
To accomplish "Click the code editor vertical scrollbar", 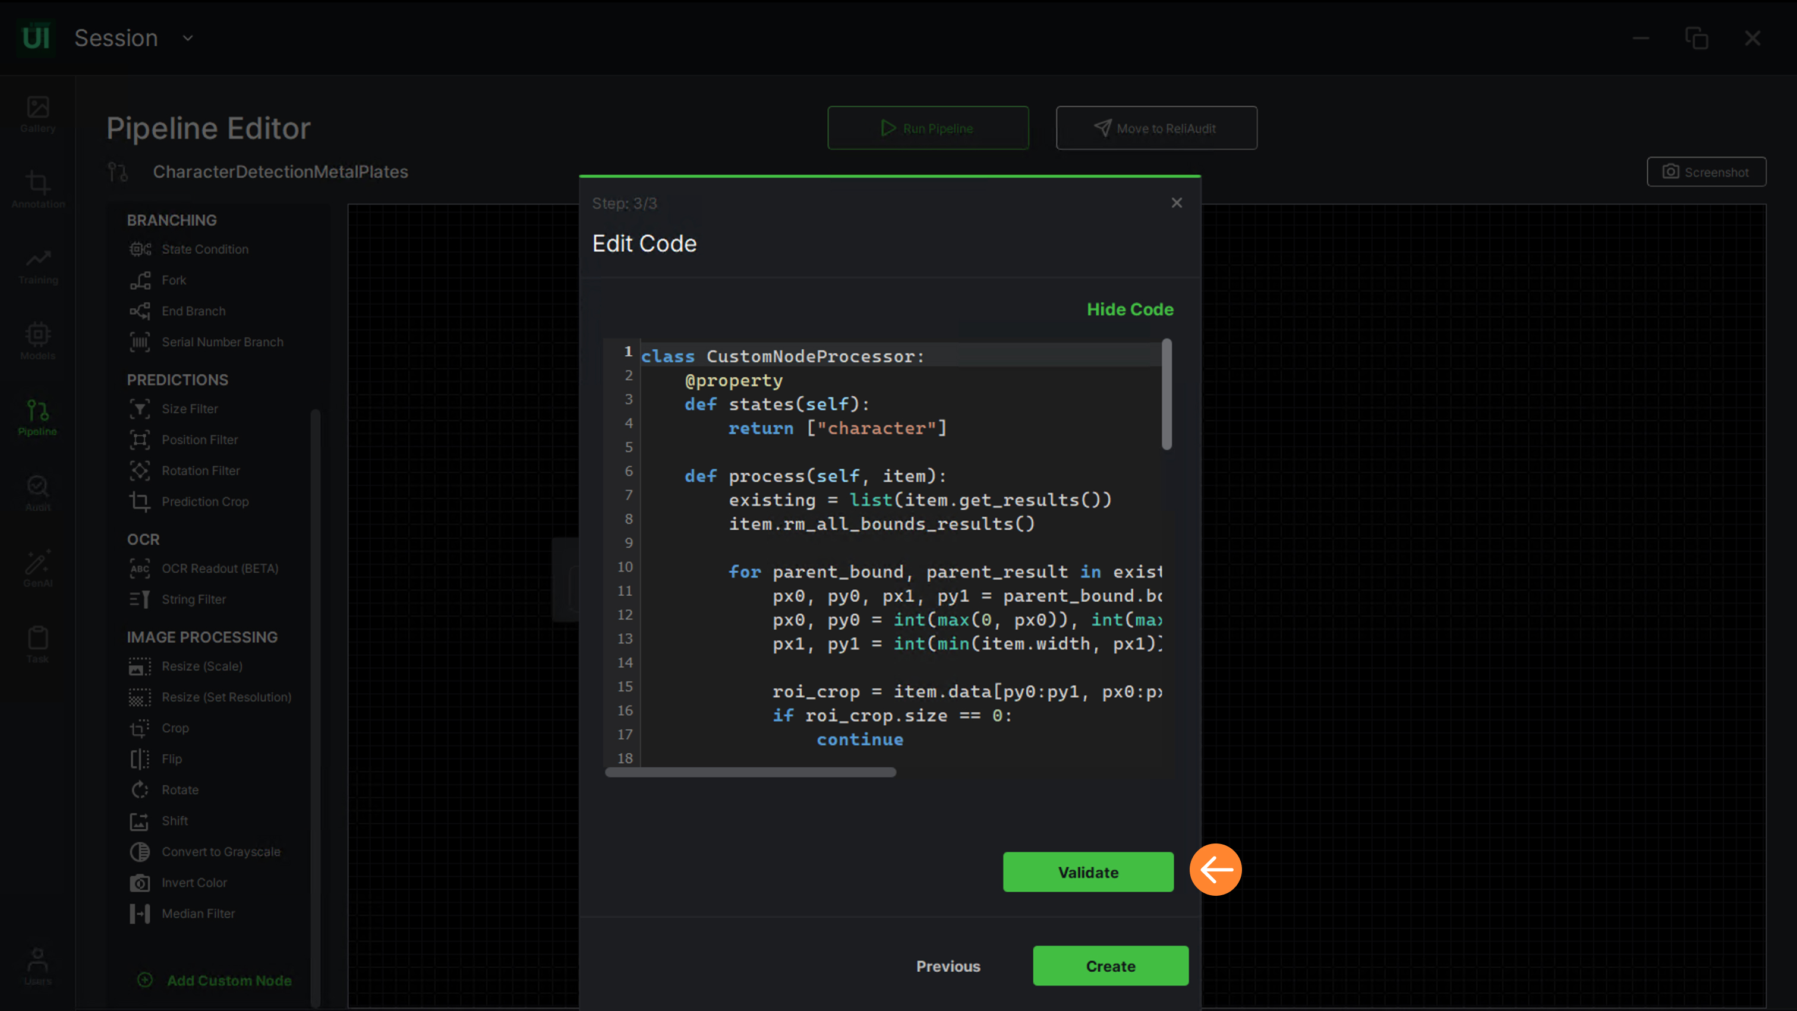I will coord(1167,394).
